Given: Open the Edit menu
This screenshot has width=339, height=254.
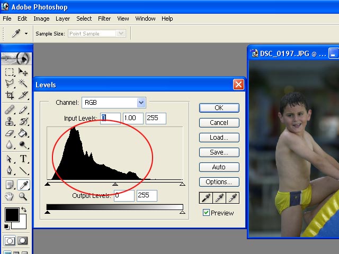Looking at the screenshot, I should click(22, 19).
